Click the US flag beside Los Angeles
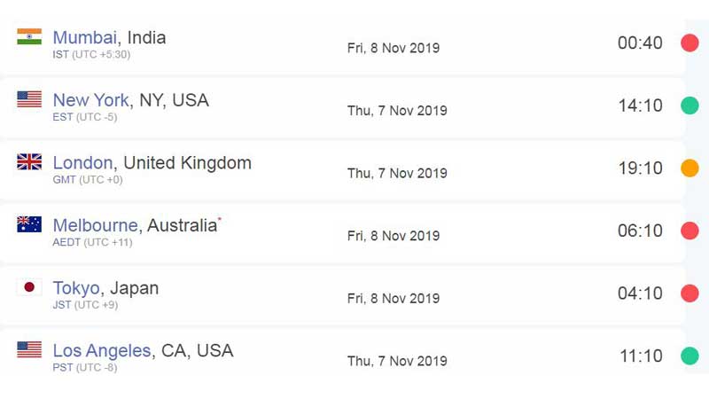The image size is (709, 399). pyautogui.click(x=29, y=349)
